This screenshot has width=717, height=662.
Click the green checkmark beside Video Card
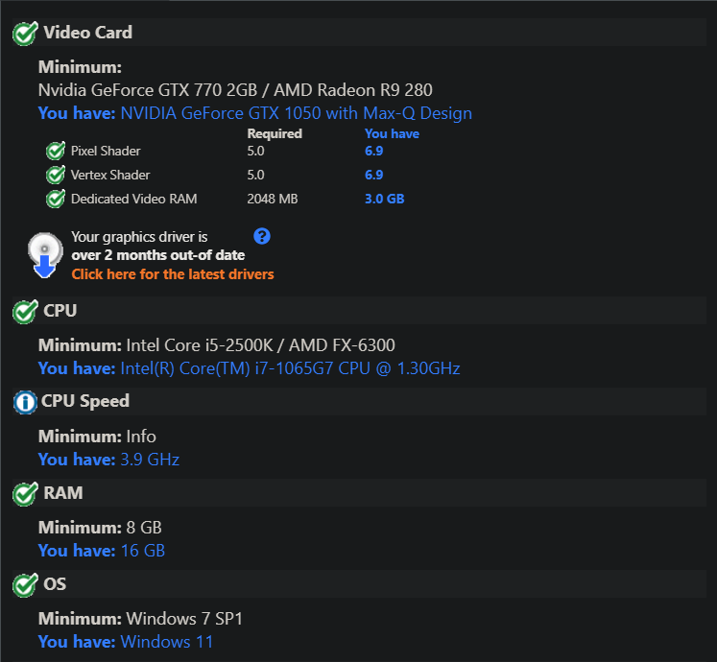click(x=25, y=34)
